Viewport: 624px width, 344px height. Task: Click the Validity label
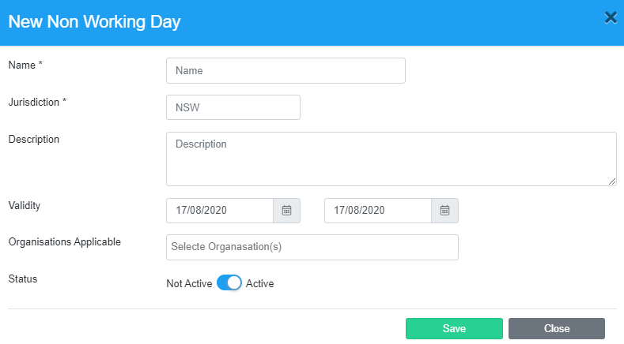(x=25, y=206)
